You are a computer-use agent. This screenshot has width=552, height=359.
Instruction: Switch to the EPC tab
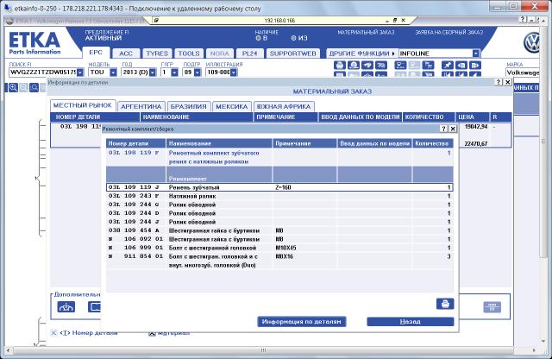click(x=96, y=53)
